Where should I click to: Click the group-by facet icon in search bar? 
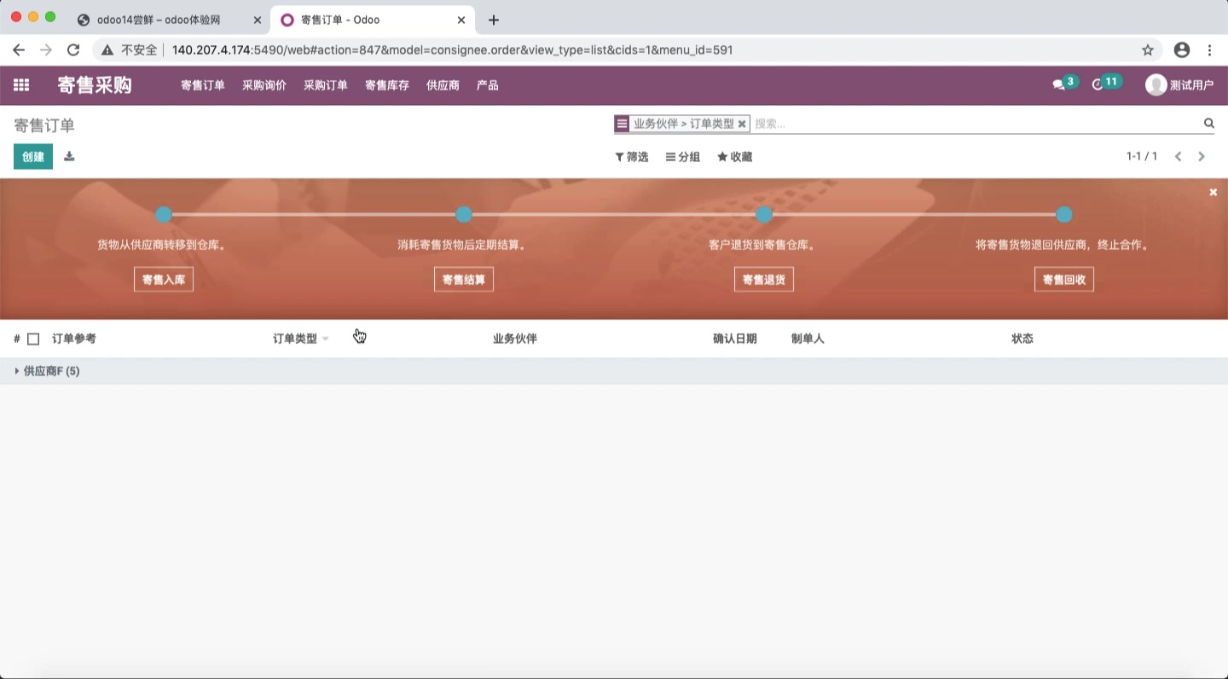point(621,123)
